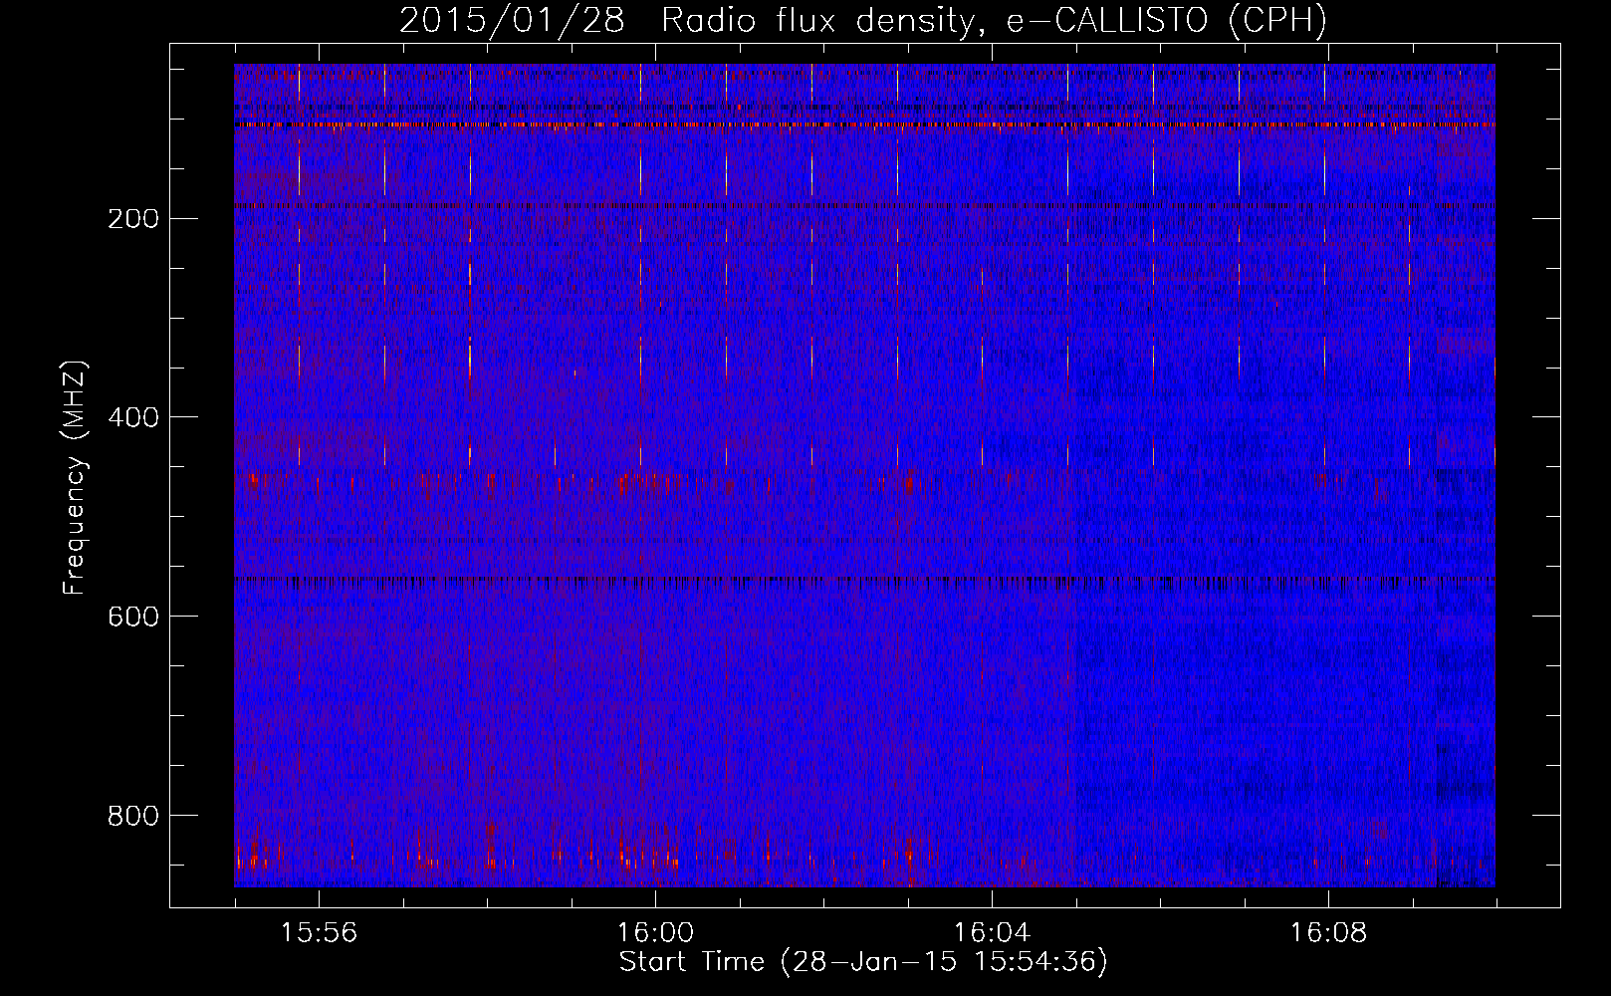The height and width of the screenshot is (996, 1611).
Task: Click the 400 frequency tick label
Action: [132, 418]
